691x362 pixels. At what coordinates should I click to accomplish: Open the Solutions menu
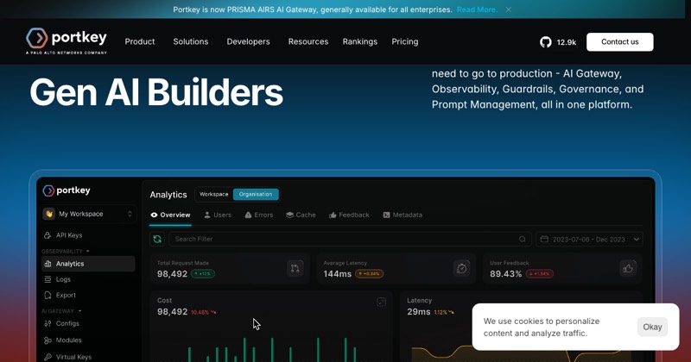[x=190, y=41]
